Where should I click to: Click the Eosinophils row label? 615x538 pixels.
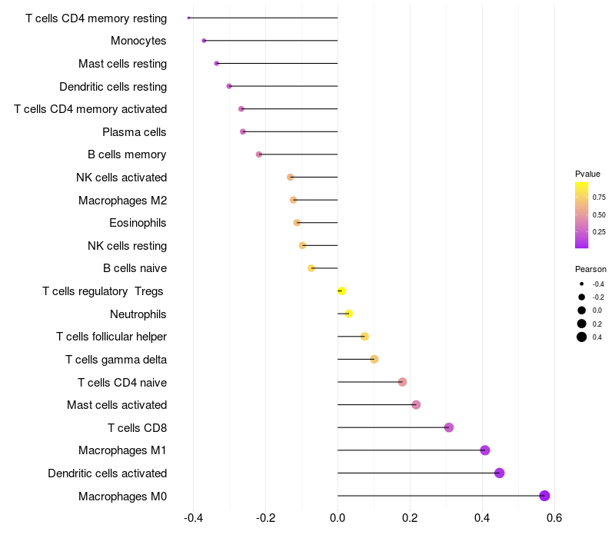pos(138,223)
